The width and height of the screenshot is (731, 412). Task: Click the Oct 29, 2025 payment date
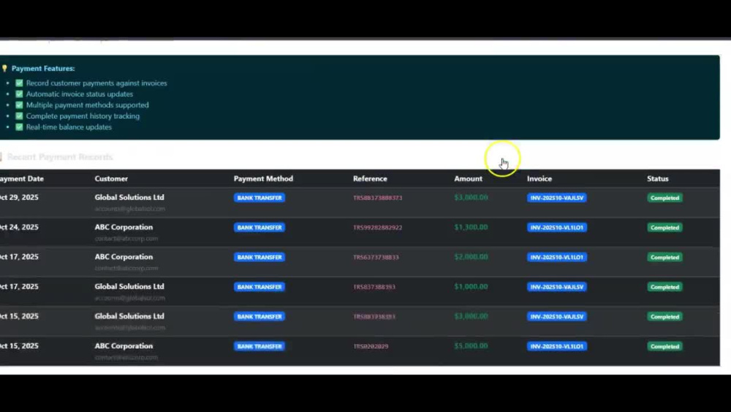tap(19, 198)
